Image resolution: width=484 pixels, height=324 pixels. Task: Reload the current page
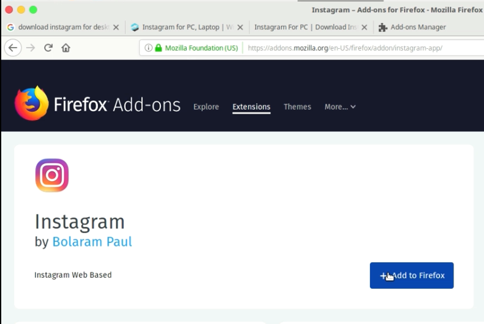coord(48,48)
